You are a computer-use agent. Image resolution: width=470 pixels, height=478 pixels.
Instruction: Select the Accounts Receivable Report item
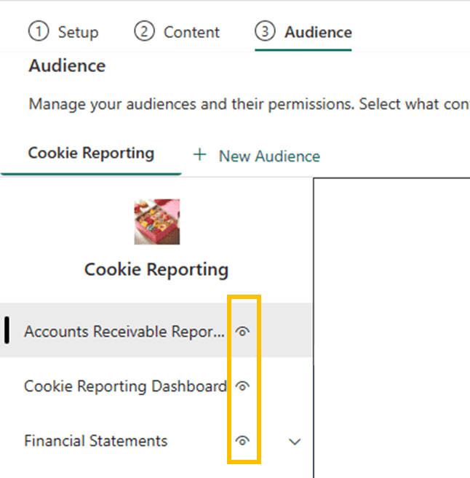(x=124, y=332)
